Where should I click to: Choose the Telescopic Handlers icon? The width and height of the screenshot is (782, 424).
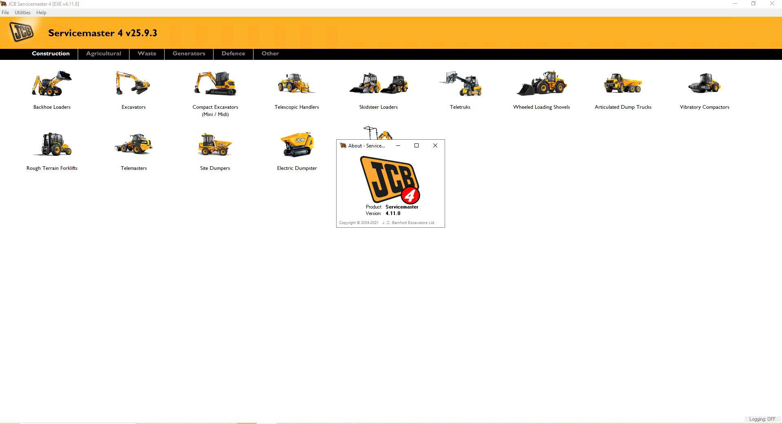coord(297,83)
